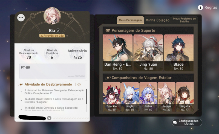This screenshot has height=134, width=219.
Task: Click the Através do Céu badge
Action: coord(52,36)
